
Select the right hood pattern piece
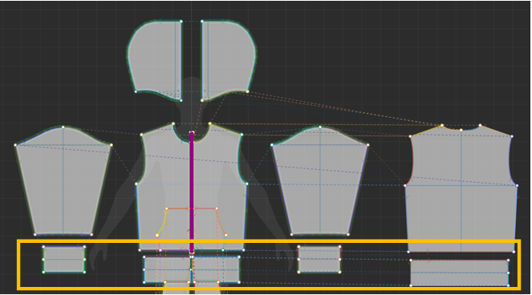[228, 59]
